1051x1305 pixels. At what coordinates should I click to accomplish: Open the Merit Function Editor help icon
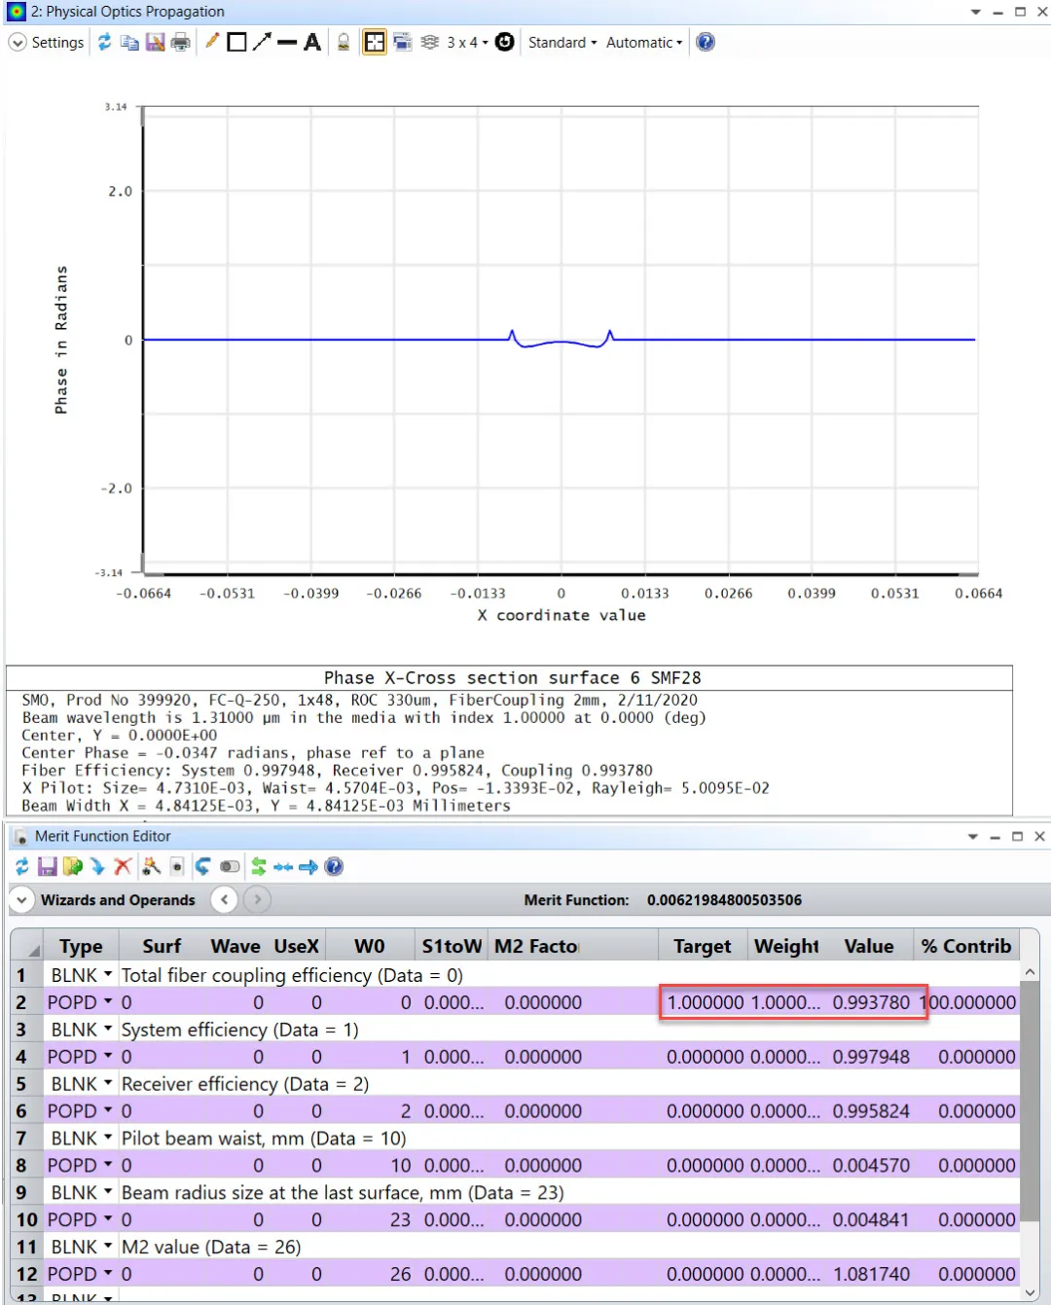(x=334, y=866)
